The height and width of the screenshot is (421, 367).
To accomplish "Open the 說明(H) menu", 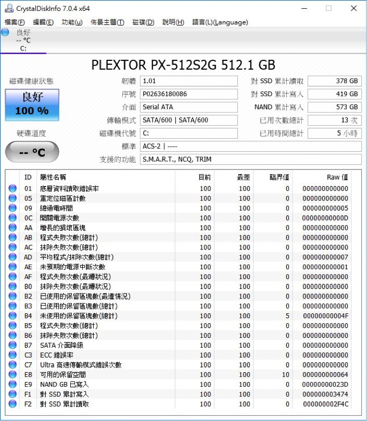I will click(173, 22).
